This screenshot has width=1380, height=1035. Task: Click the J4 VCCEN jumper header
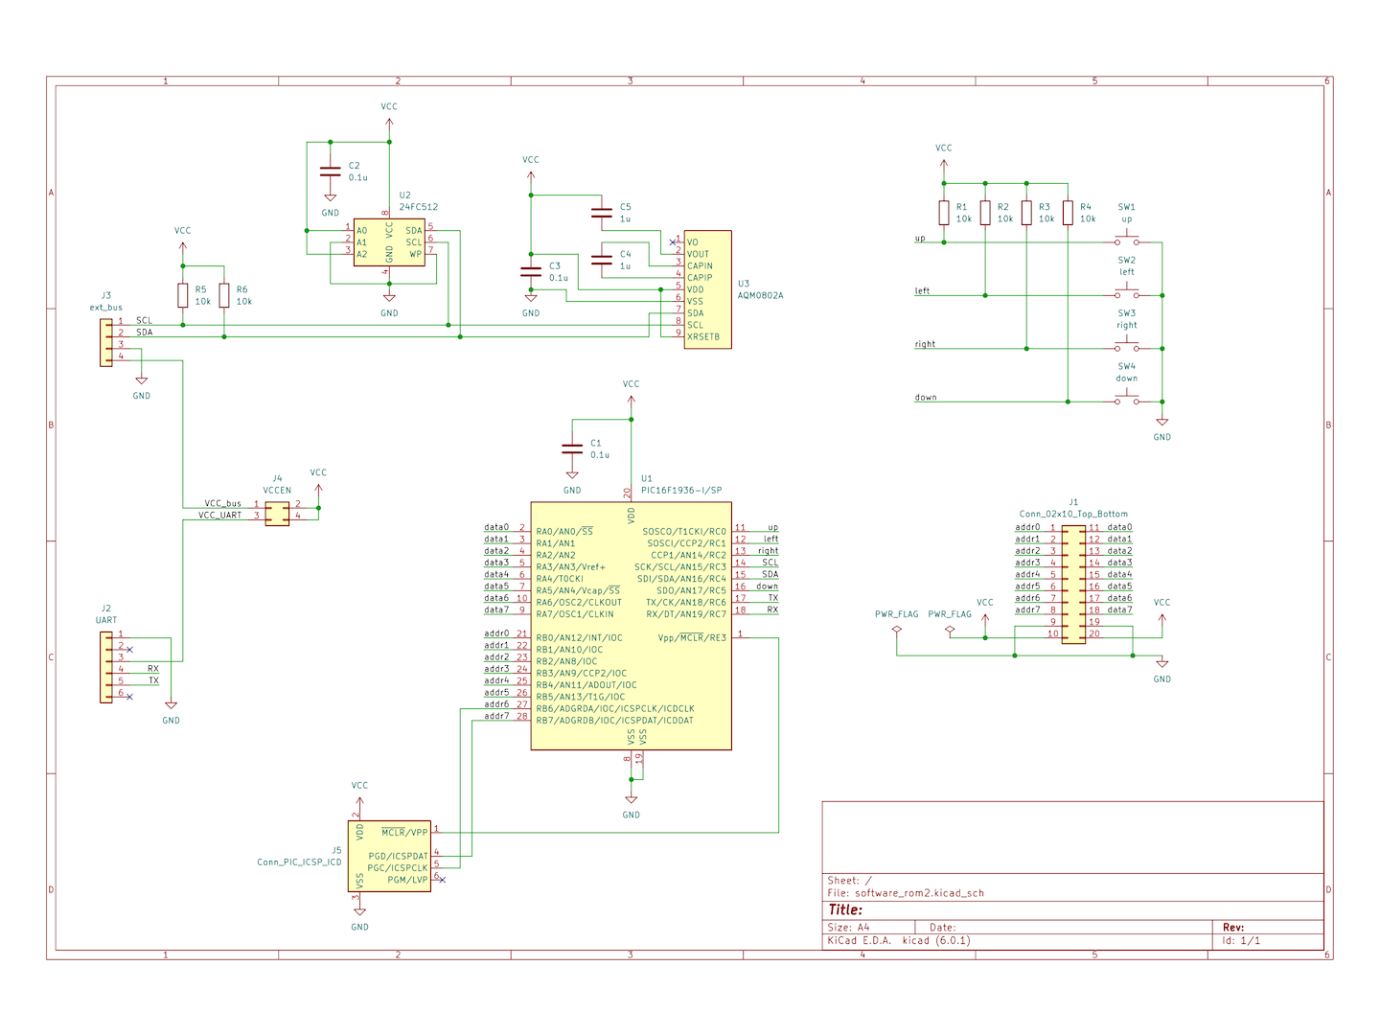coord(277,511)
